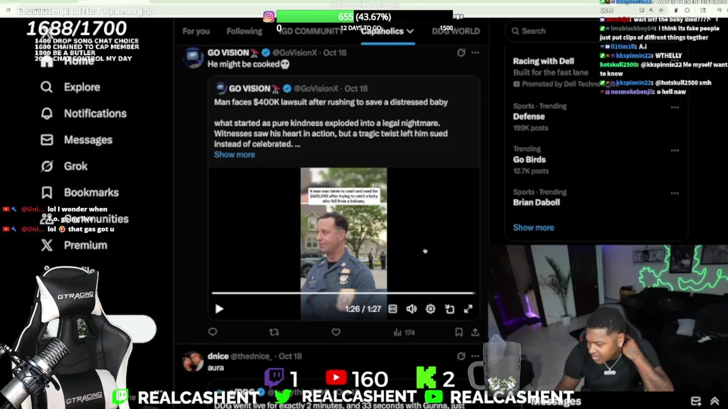Image resolution: width=728 pixels, height=409 pixels.
Task: Open video playback settings gear
Action: tap(431, 309)
